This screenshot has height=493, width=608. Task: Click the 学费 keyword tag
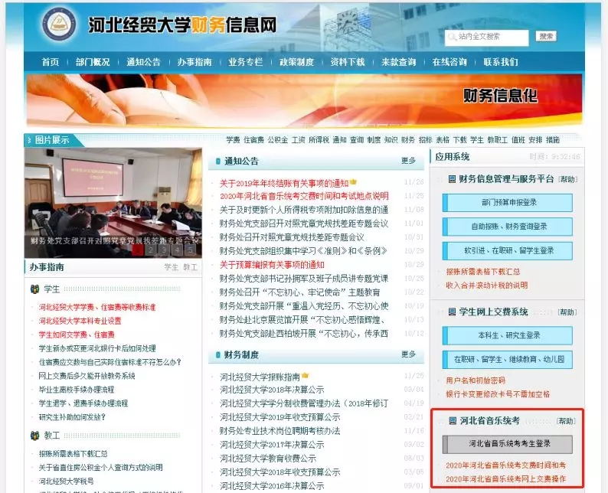click(234, 140)
